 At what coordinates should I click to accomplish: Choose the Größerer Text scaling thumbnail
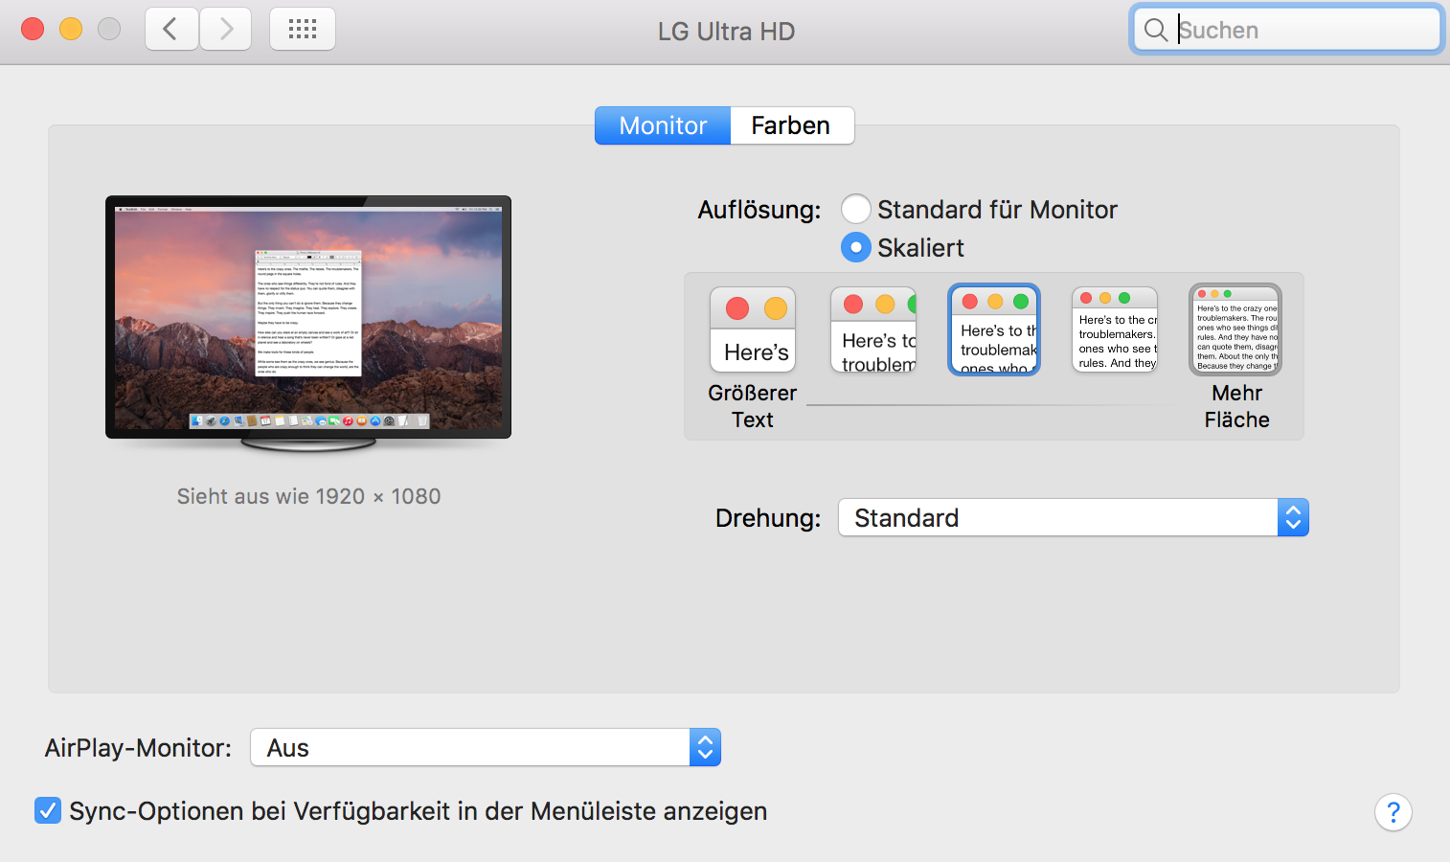753,329
